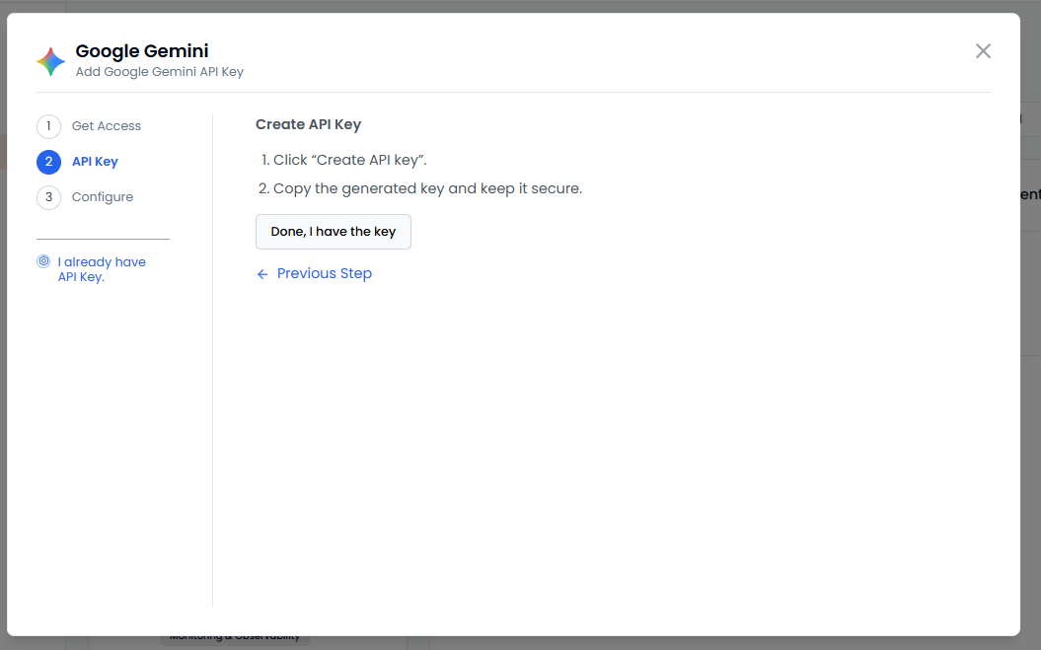1041x650 pixels.
Task: Go to the Get Access step
Action: [107, 126]
